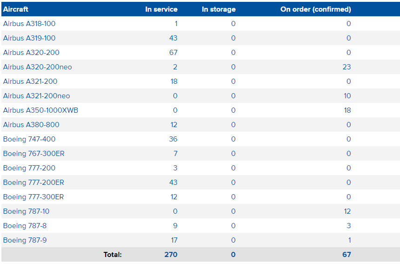The width and height of the screenshot is (400, 264).
Task: Open the Airbus A320-200neo link
Action: (x=38, y=67)
